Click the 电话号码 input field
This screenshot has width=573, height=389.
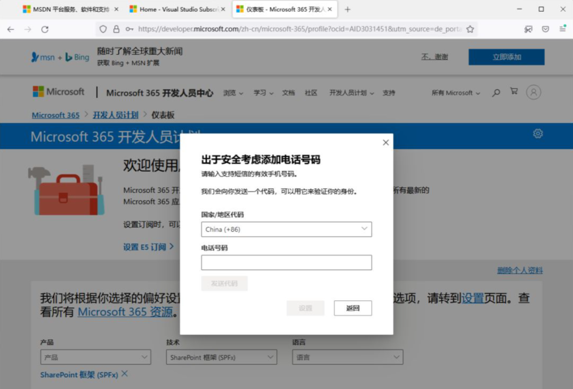287,263
